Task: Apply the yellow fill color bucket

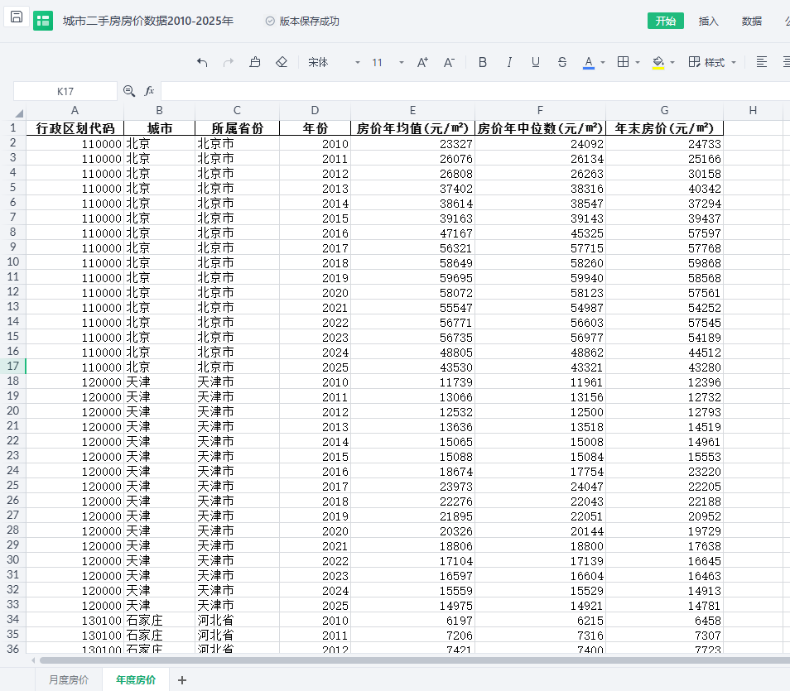Action: 658,62
